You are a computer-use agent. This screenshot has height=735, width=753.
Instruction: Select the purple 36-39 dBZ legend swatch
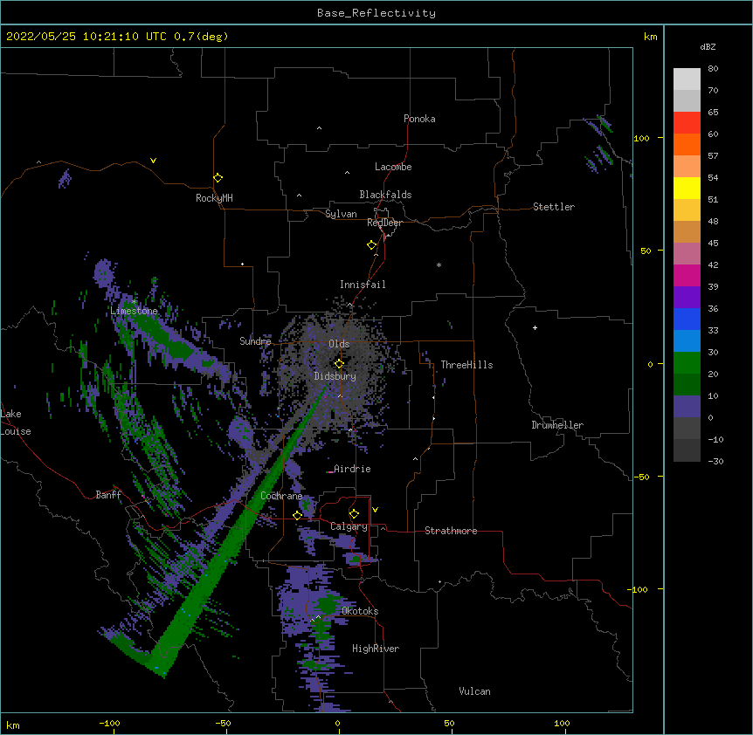click(x=687, y=298)
